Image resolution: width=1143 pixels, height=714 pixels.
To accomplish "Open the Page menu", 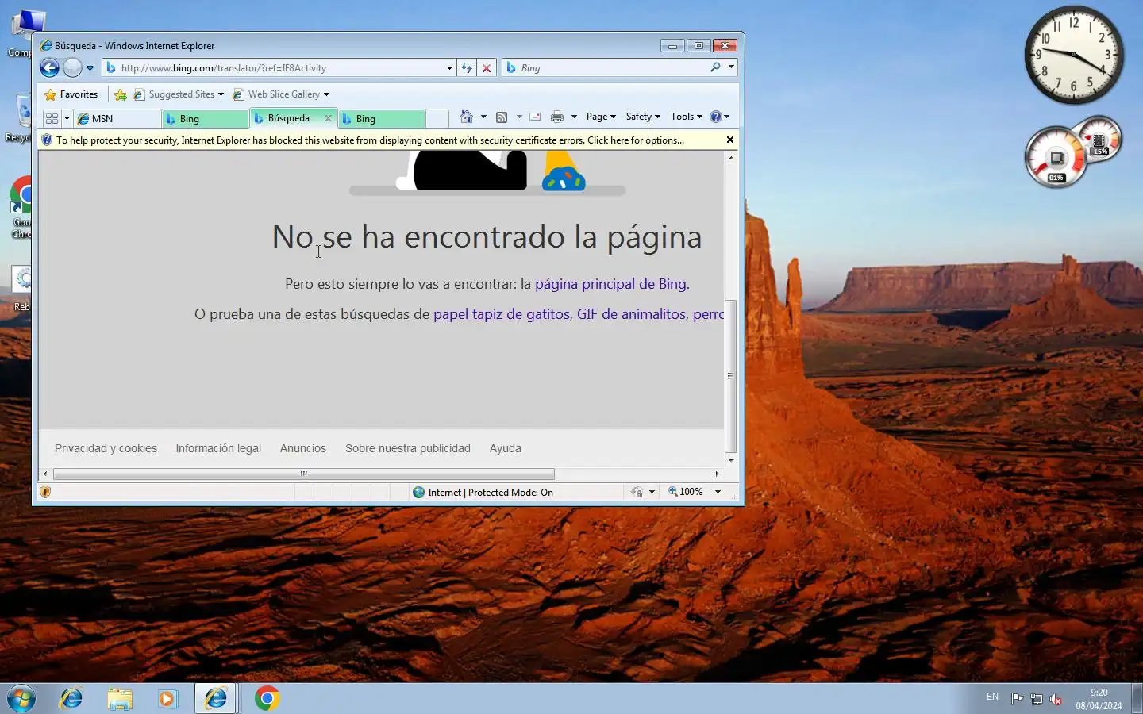I will 601,117.
